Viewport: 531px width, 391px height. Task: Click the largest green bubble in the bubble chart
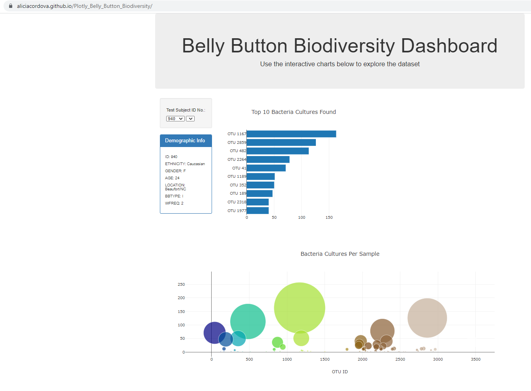coord(300,307)
